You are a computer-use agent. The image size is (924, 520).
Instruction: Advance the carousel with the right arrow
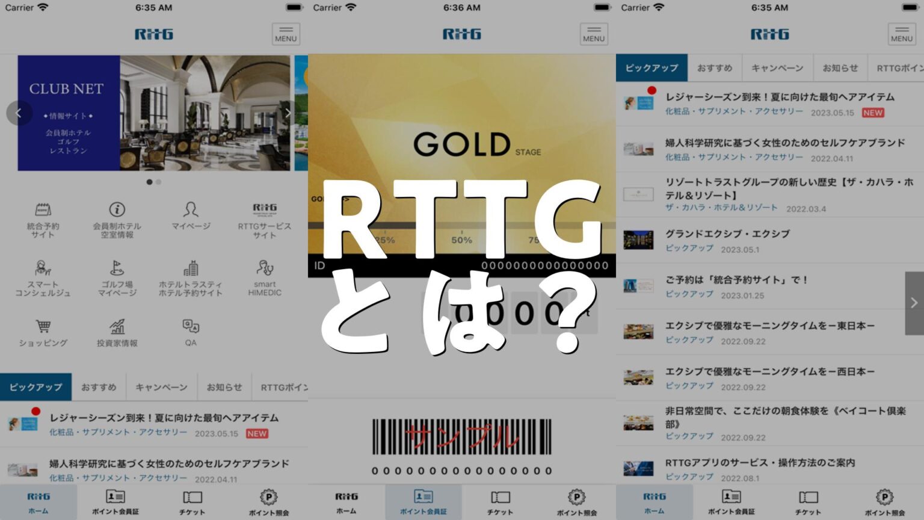click(x=288, y=113)
